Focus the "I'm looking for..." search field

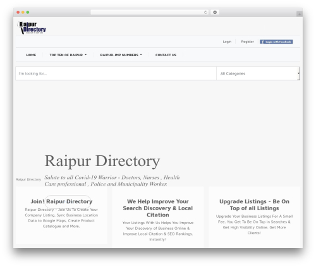pyautogui.click(x=116, y=74)
